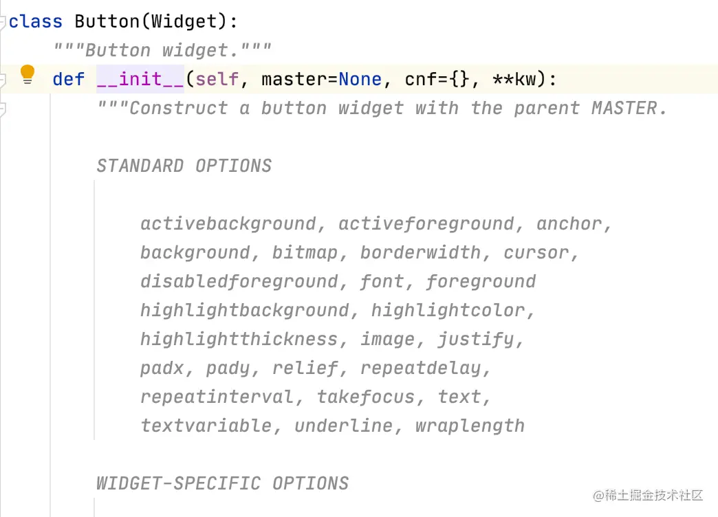Click the master parameter name
The height and width of the screenshot is (517, 718).
294,79
